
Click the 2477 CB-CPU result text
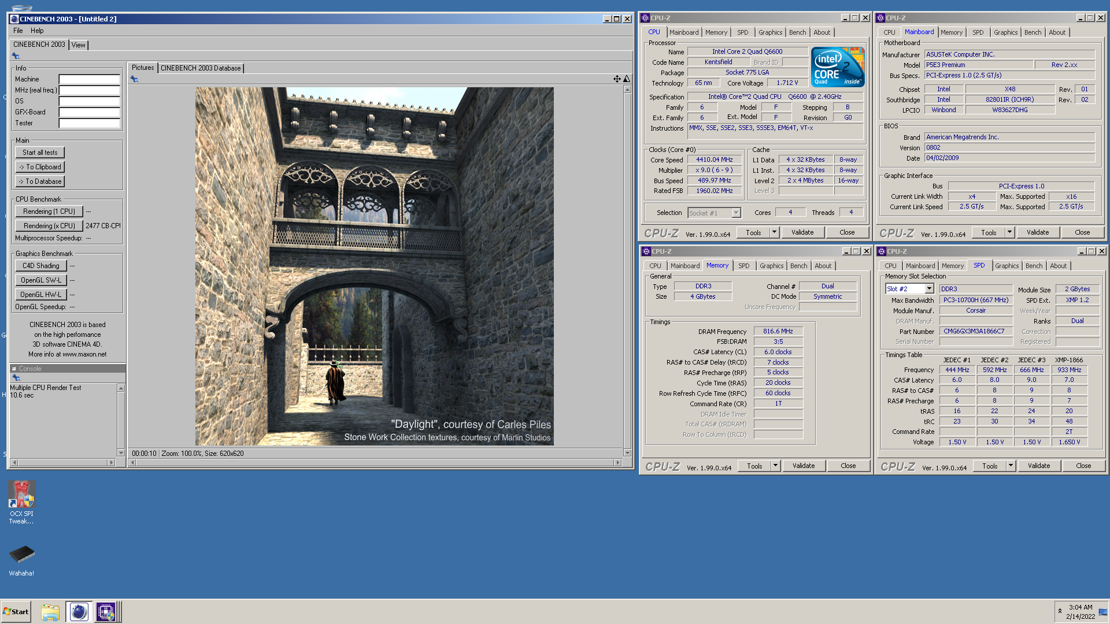coord(103,226)
